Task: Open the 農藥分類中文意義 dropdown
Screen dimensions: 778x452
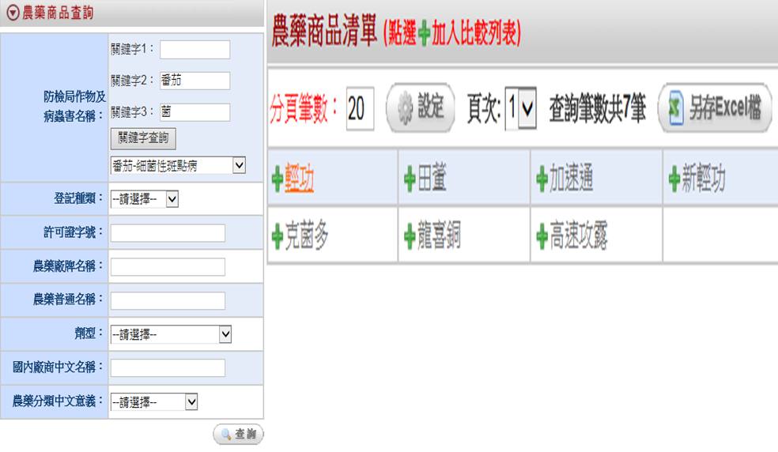Action: [x=153, y=402]
